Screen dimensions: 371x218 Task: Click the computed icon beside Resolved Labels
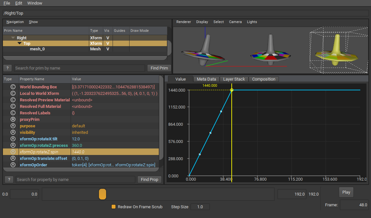(x=13, y=113)
